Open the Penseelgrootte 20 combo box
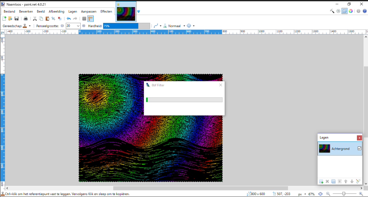Viewport: 368px width, 197px height. tap(73, 26)
